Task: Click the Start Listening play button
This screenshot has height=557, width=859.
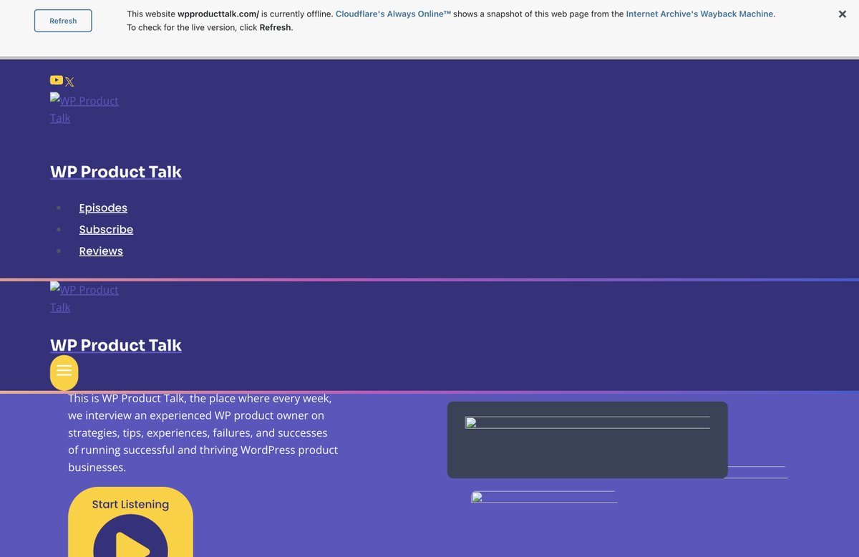Action: (x=130, y=522)
